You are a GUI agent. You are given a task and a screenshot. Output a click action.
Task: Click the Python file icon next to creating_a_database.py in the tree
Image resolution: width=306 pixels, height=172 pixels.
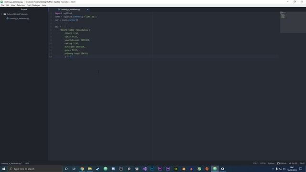[8, 19]
